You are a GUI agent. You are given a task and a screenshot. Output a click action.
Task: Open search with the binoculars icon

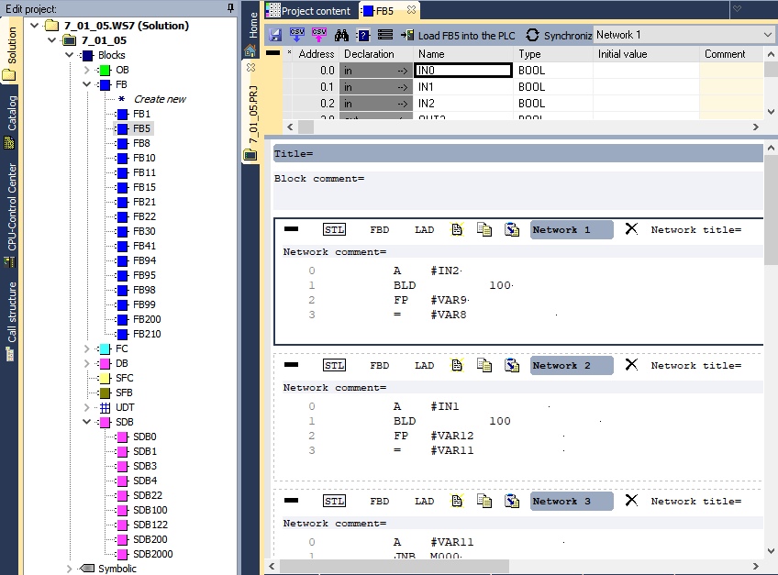point(341,35)
